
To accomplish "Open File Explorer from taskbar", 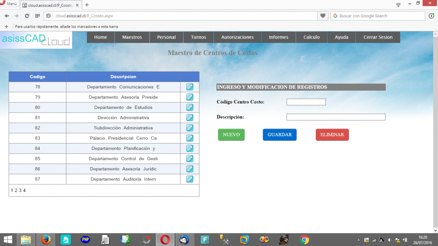I will point(26,239).
